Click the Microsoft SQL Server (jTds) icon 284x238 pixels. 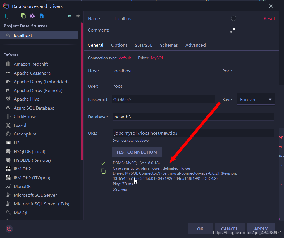pos(8,204)
